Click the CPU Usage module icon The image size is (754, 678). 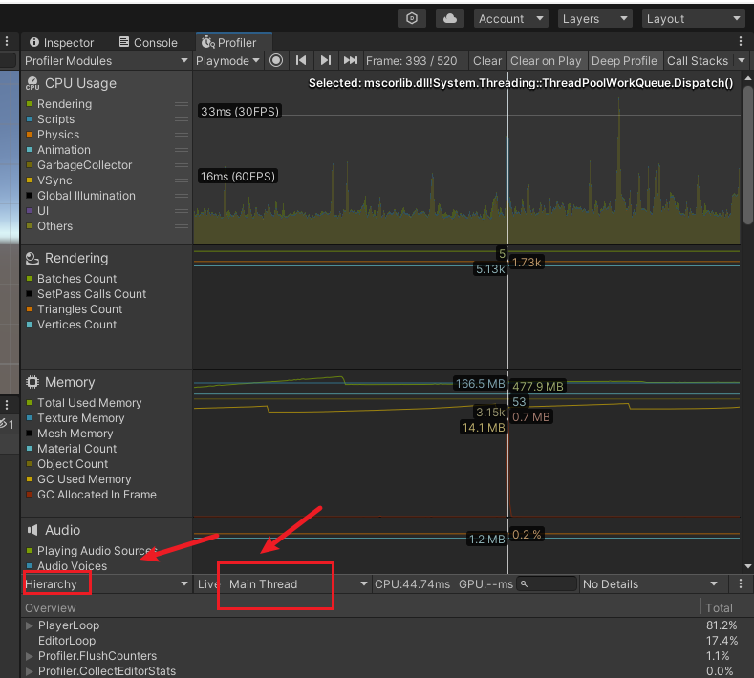click(32, 83)
